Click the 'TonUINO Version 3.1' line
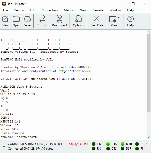Viewport: 151px width, 153px height. (x=39, y=52)
